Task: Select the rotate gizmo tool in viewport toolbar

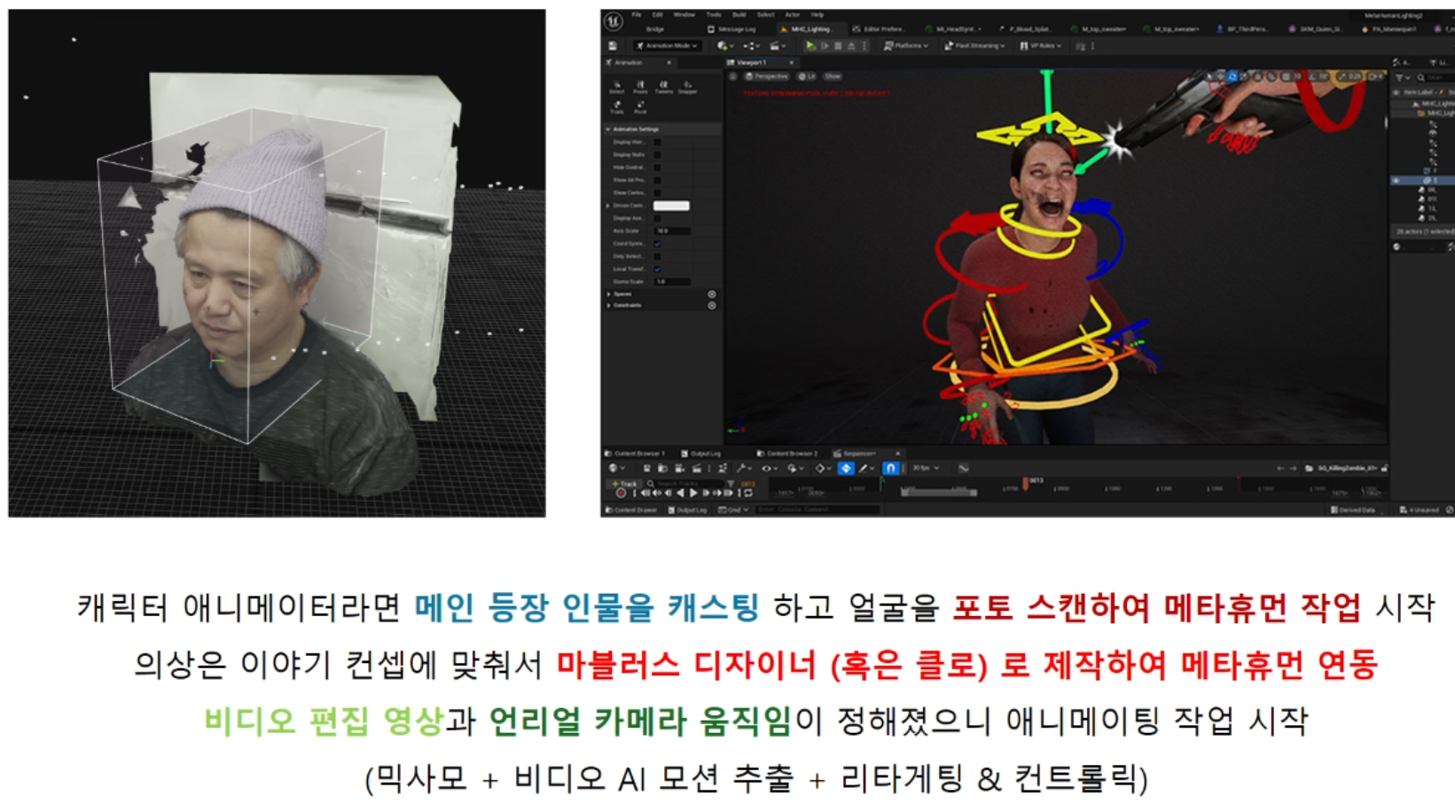Action: (x=1233, y=77)
